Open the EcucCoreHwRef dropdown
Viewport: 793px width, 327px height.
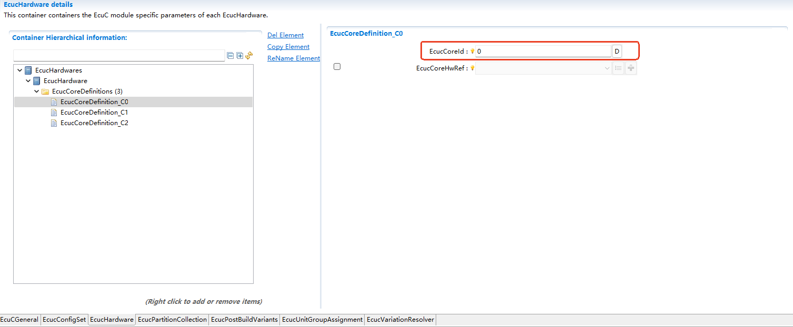point(607,68)
